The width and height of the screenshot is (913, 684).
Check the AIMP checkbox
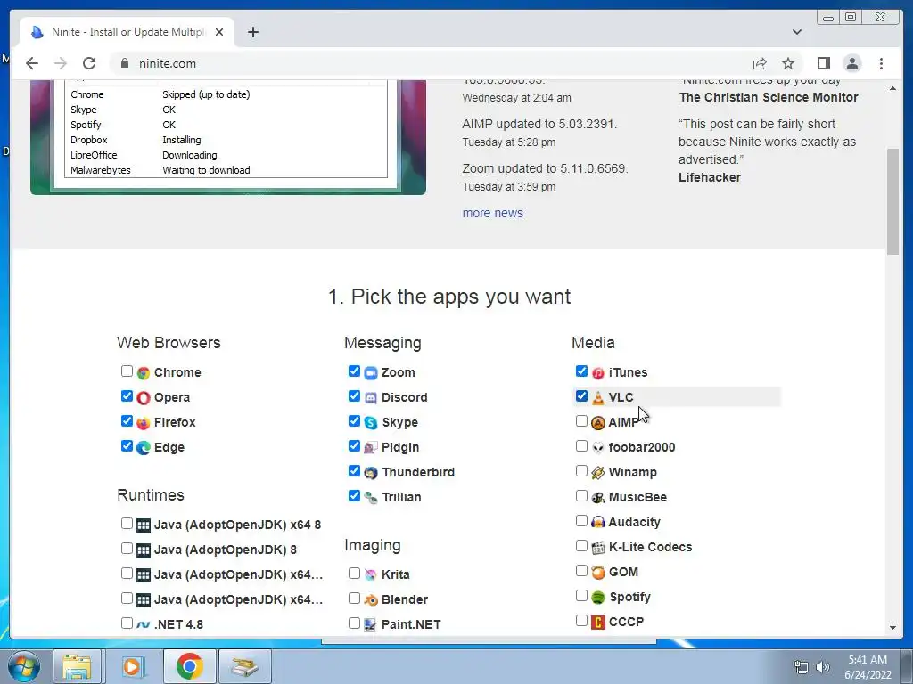coord(581,421)
